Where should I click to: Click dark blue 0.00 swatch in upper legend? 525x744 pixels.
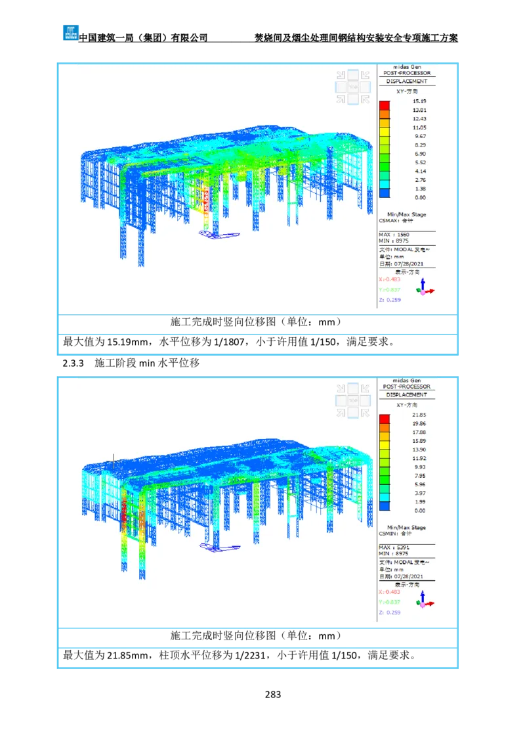coord(385,193)
